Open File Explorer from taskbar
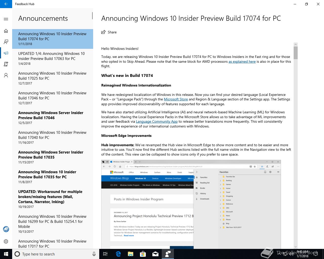This screenshot has width=324, height=259. 130,254
